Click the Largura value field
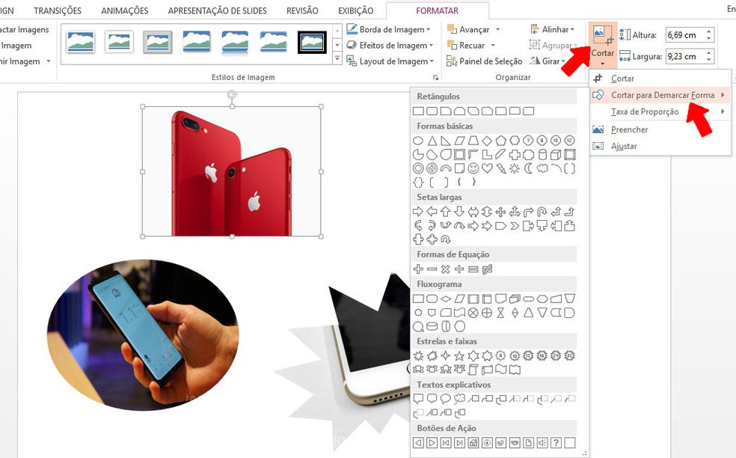 [684, 56]
